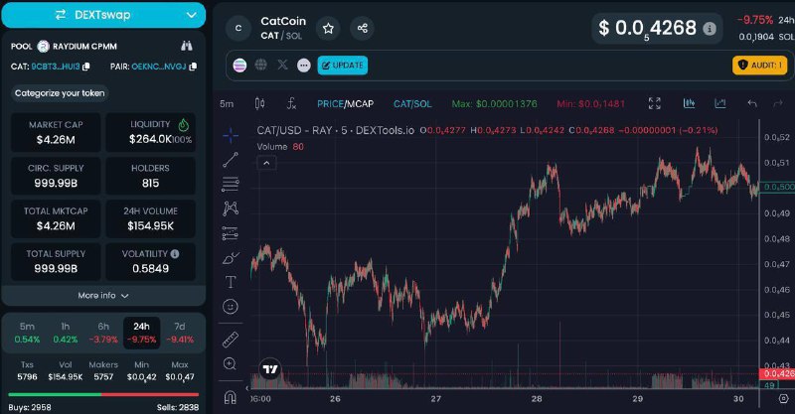
Task: Select the text annotation tool
Action: (x=231, y=282)
